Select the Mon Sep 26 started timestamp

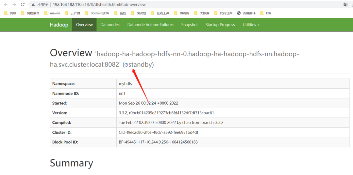[x=149, y=103]
